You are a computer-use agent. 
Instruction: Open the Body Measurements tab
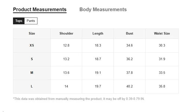point(103,9)
